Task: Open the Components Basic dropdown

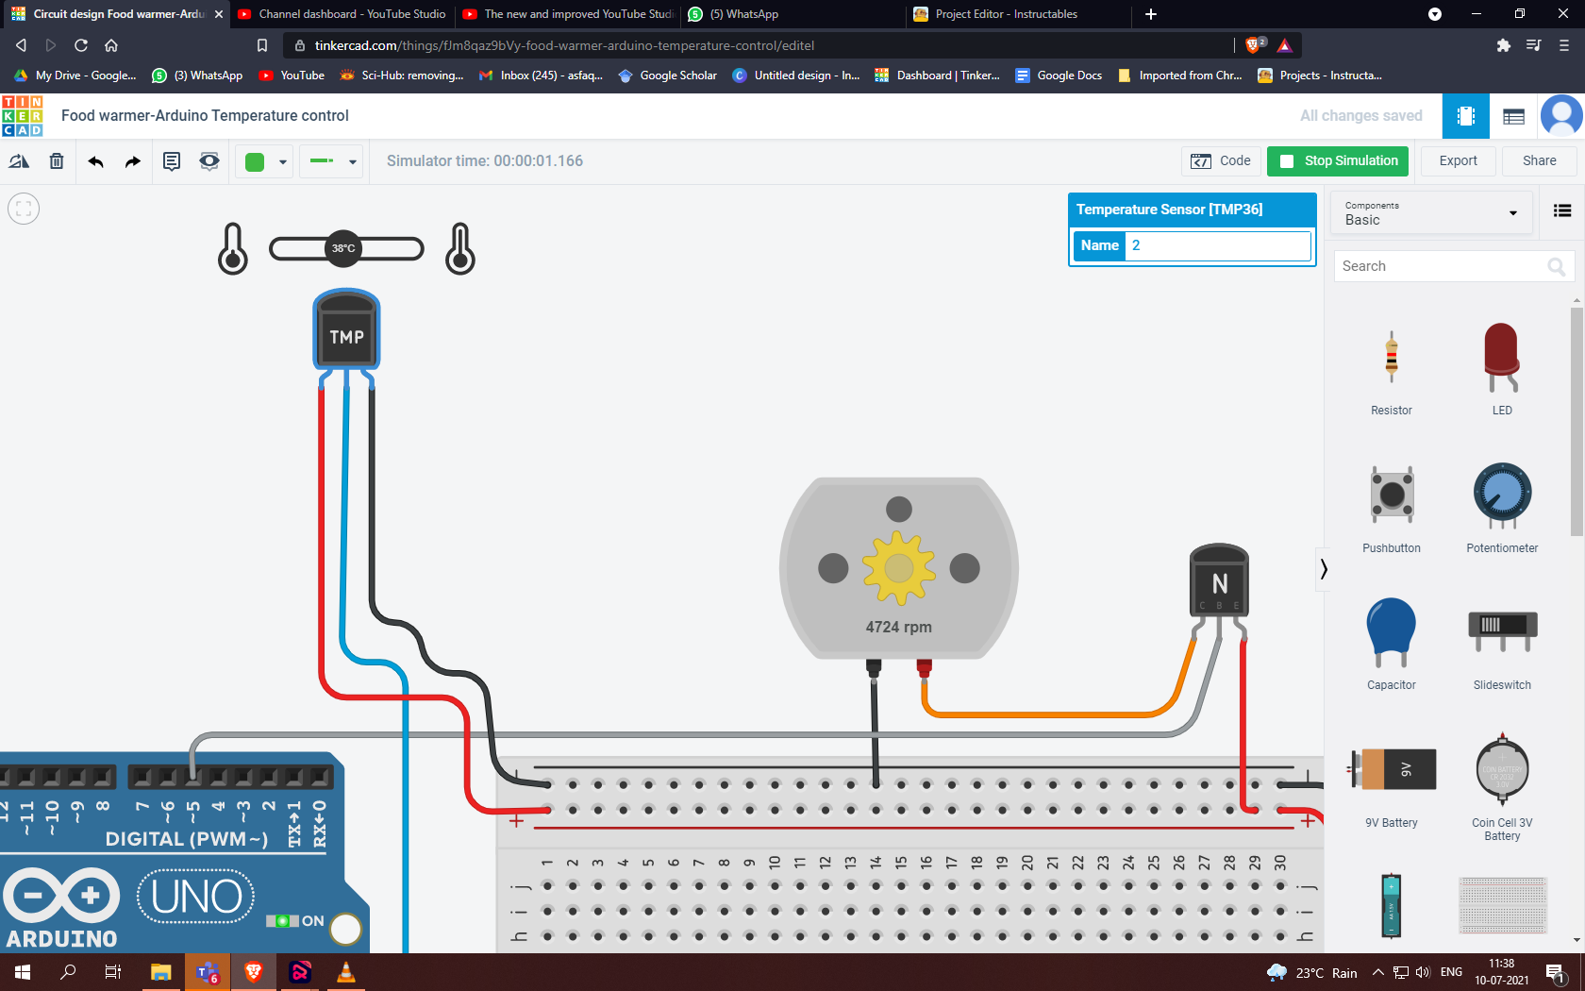Action: [x=1430, y=212]
